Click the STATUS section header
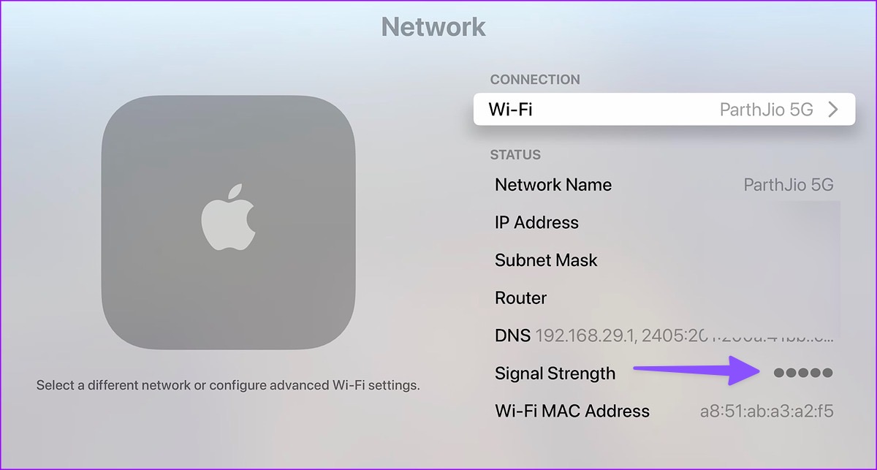Image resolution: width=877 pixels, height=470 pixels. click(x=515, y=155)
